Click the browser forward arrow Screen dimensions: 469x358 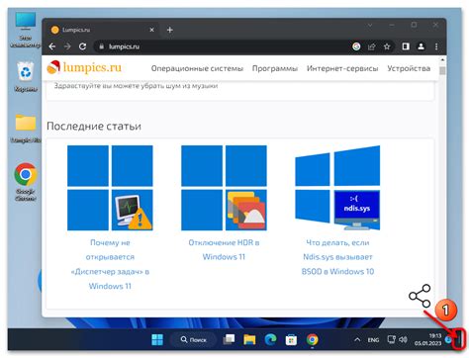coord(67,46)
